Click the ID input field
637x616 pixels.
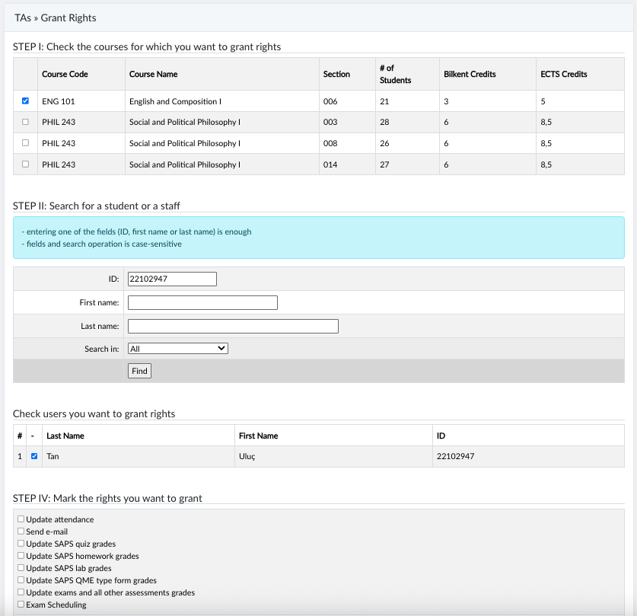pyautogui.click(x=172, y=279)
